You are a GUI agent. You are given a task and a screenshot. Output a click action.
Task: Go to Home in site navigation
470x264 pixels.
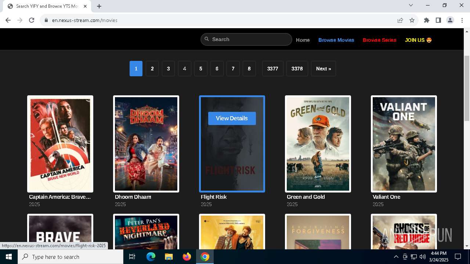303,40
